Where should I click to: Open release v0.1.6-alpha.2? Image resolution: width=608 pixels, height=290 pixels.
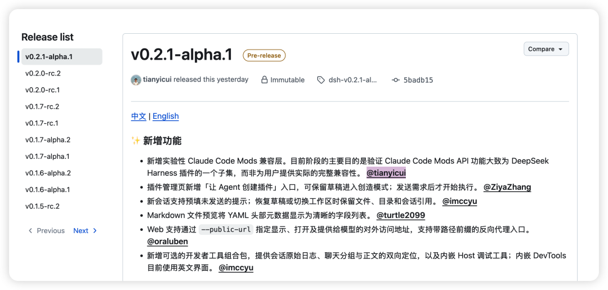click(x=48, y=173)
